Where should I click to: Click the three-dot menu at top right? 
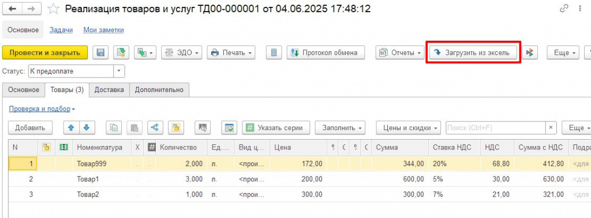580,9
